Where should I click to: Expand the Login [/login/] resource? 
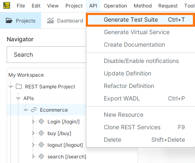coord(33,121)
